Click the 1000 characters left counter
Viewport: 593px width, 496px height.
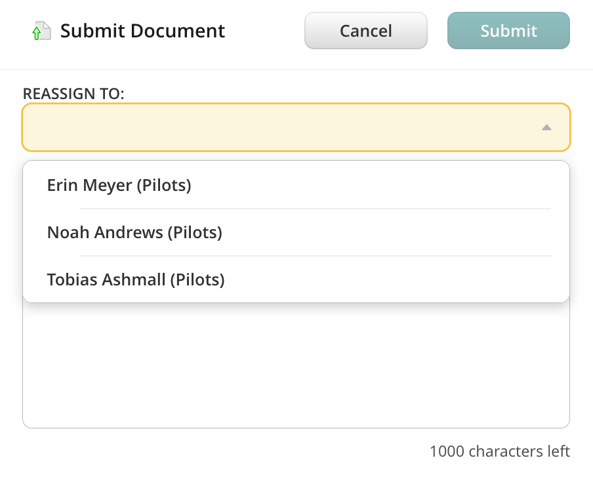click(x=499, y=451)
